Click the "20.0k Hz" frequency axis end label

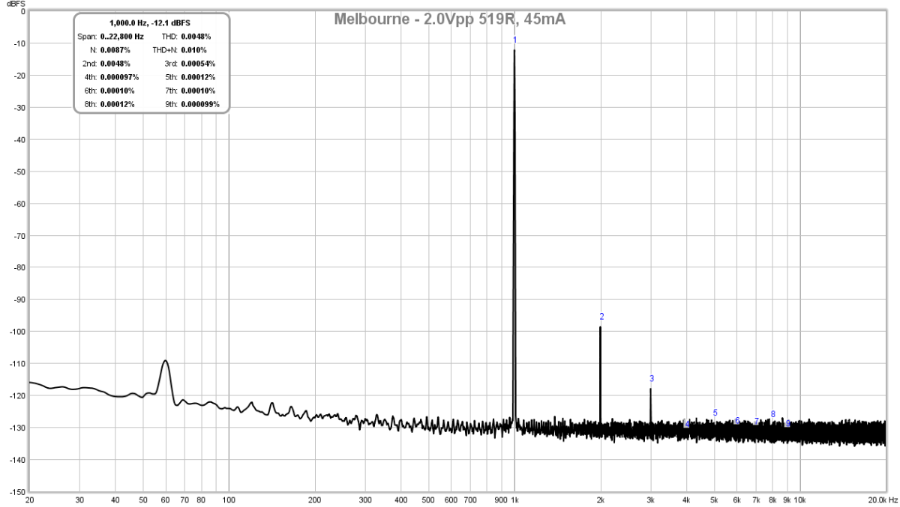pyautogui.click(x=882, y=499)
